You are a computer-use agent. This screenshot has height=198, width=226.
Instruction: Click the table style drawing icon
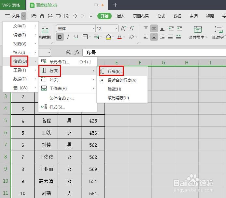pos(96,37)
